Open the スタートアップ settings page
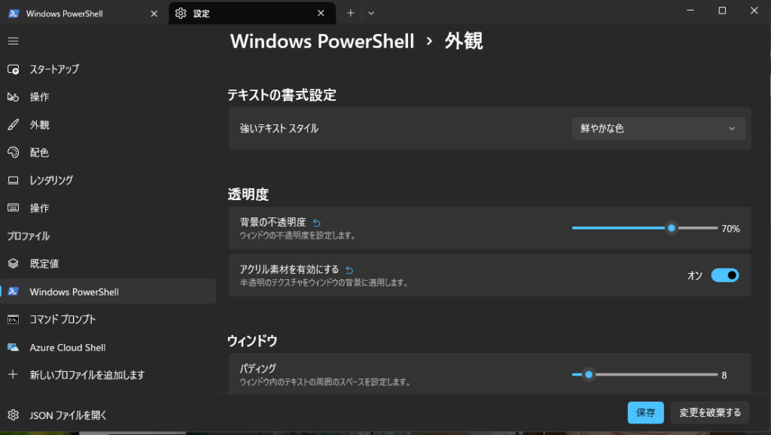 click(108, 69)
